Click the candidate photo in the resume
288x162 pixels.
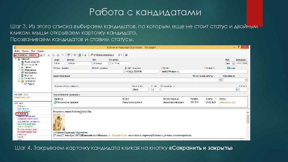[59, 122]
